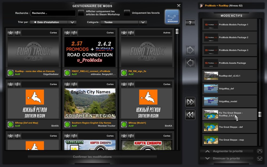Open the Steam Workshop button
267x167 pixels.
pos(172,17)
